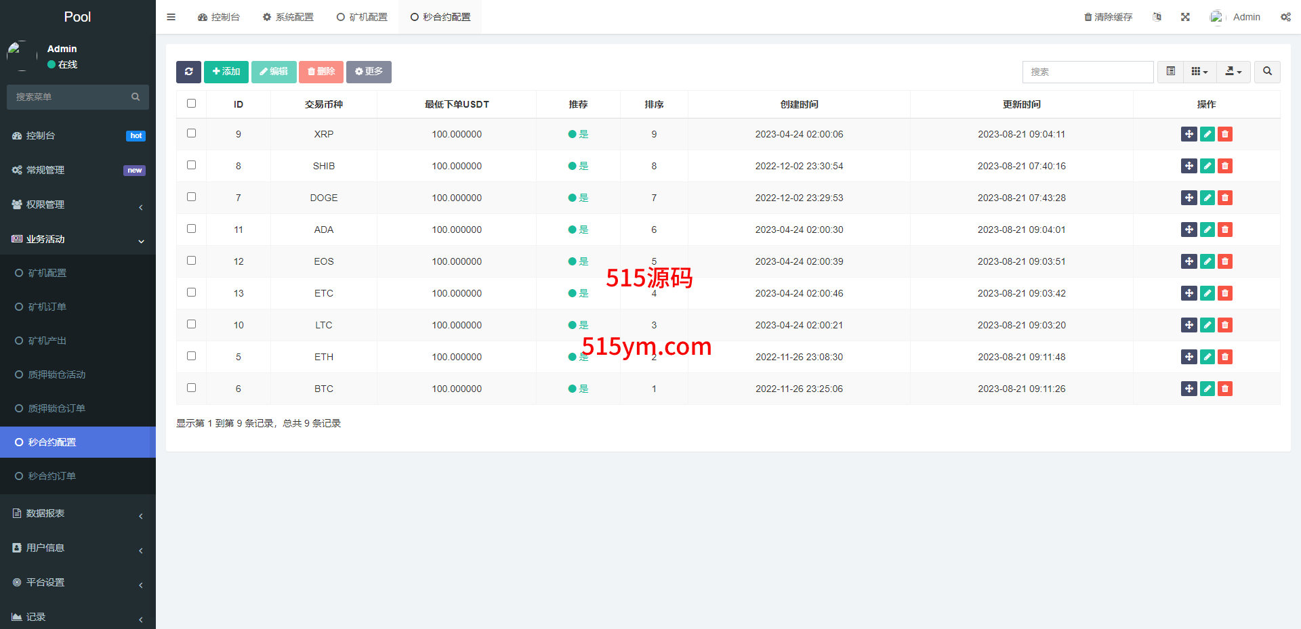Open 矿机订单 in the sidebar
The width and height of the screenshot is (1301, 629).
pyautogui.click(x=47, y=307)
